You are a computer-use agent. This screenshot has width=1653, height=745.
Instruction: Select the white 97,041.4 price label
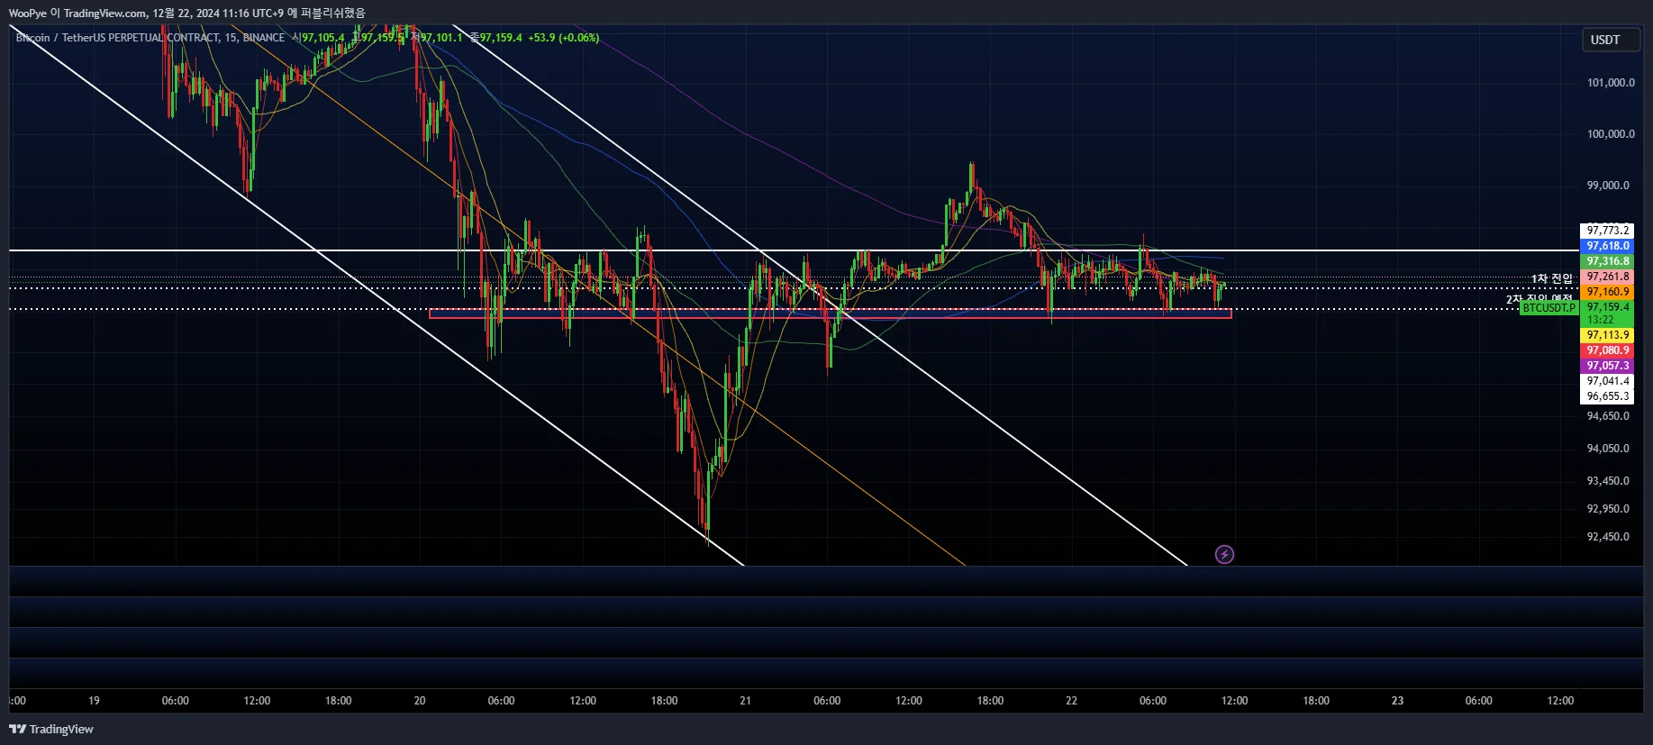tap(1607, 381)
